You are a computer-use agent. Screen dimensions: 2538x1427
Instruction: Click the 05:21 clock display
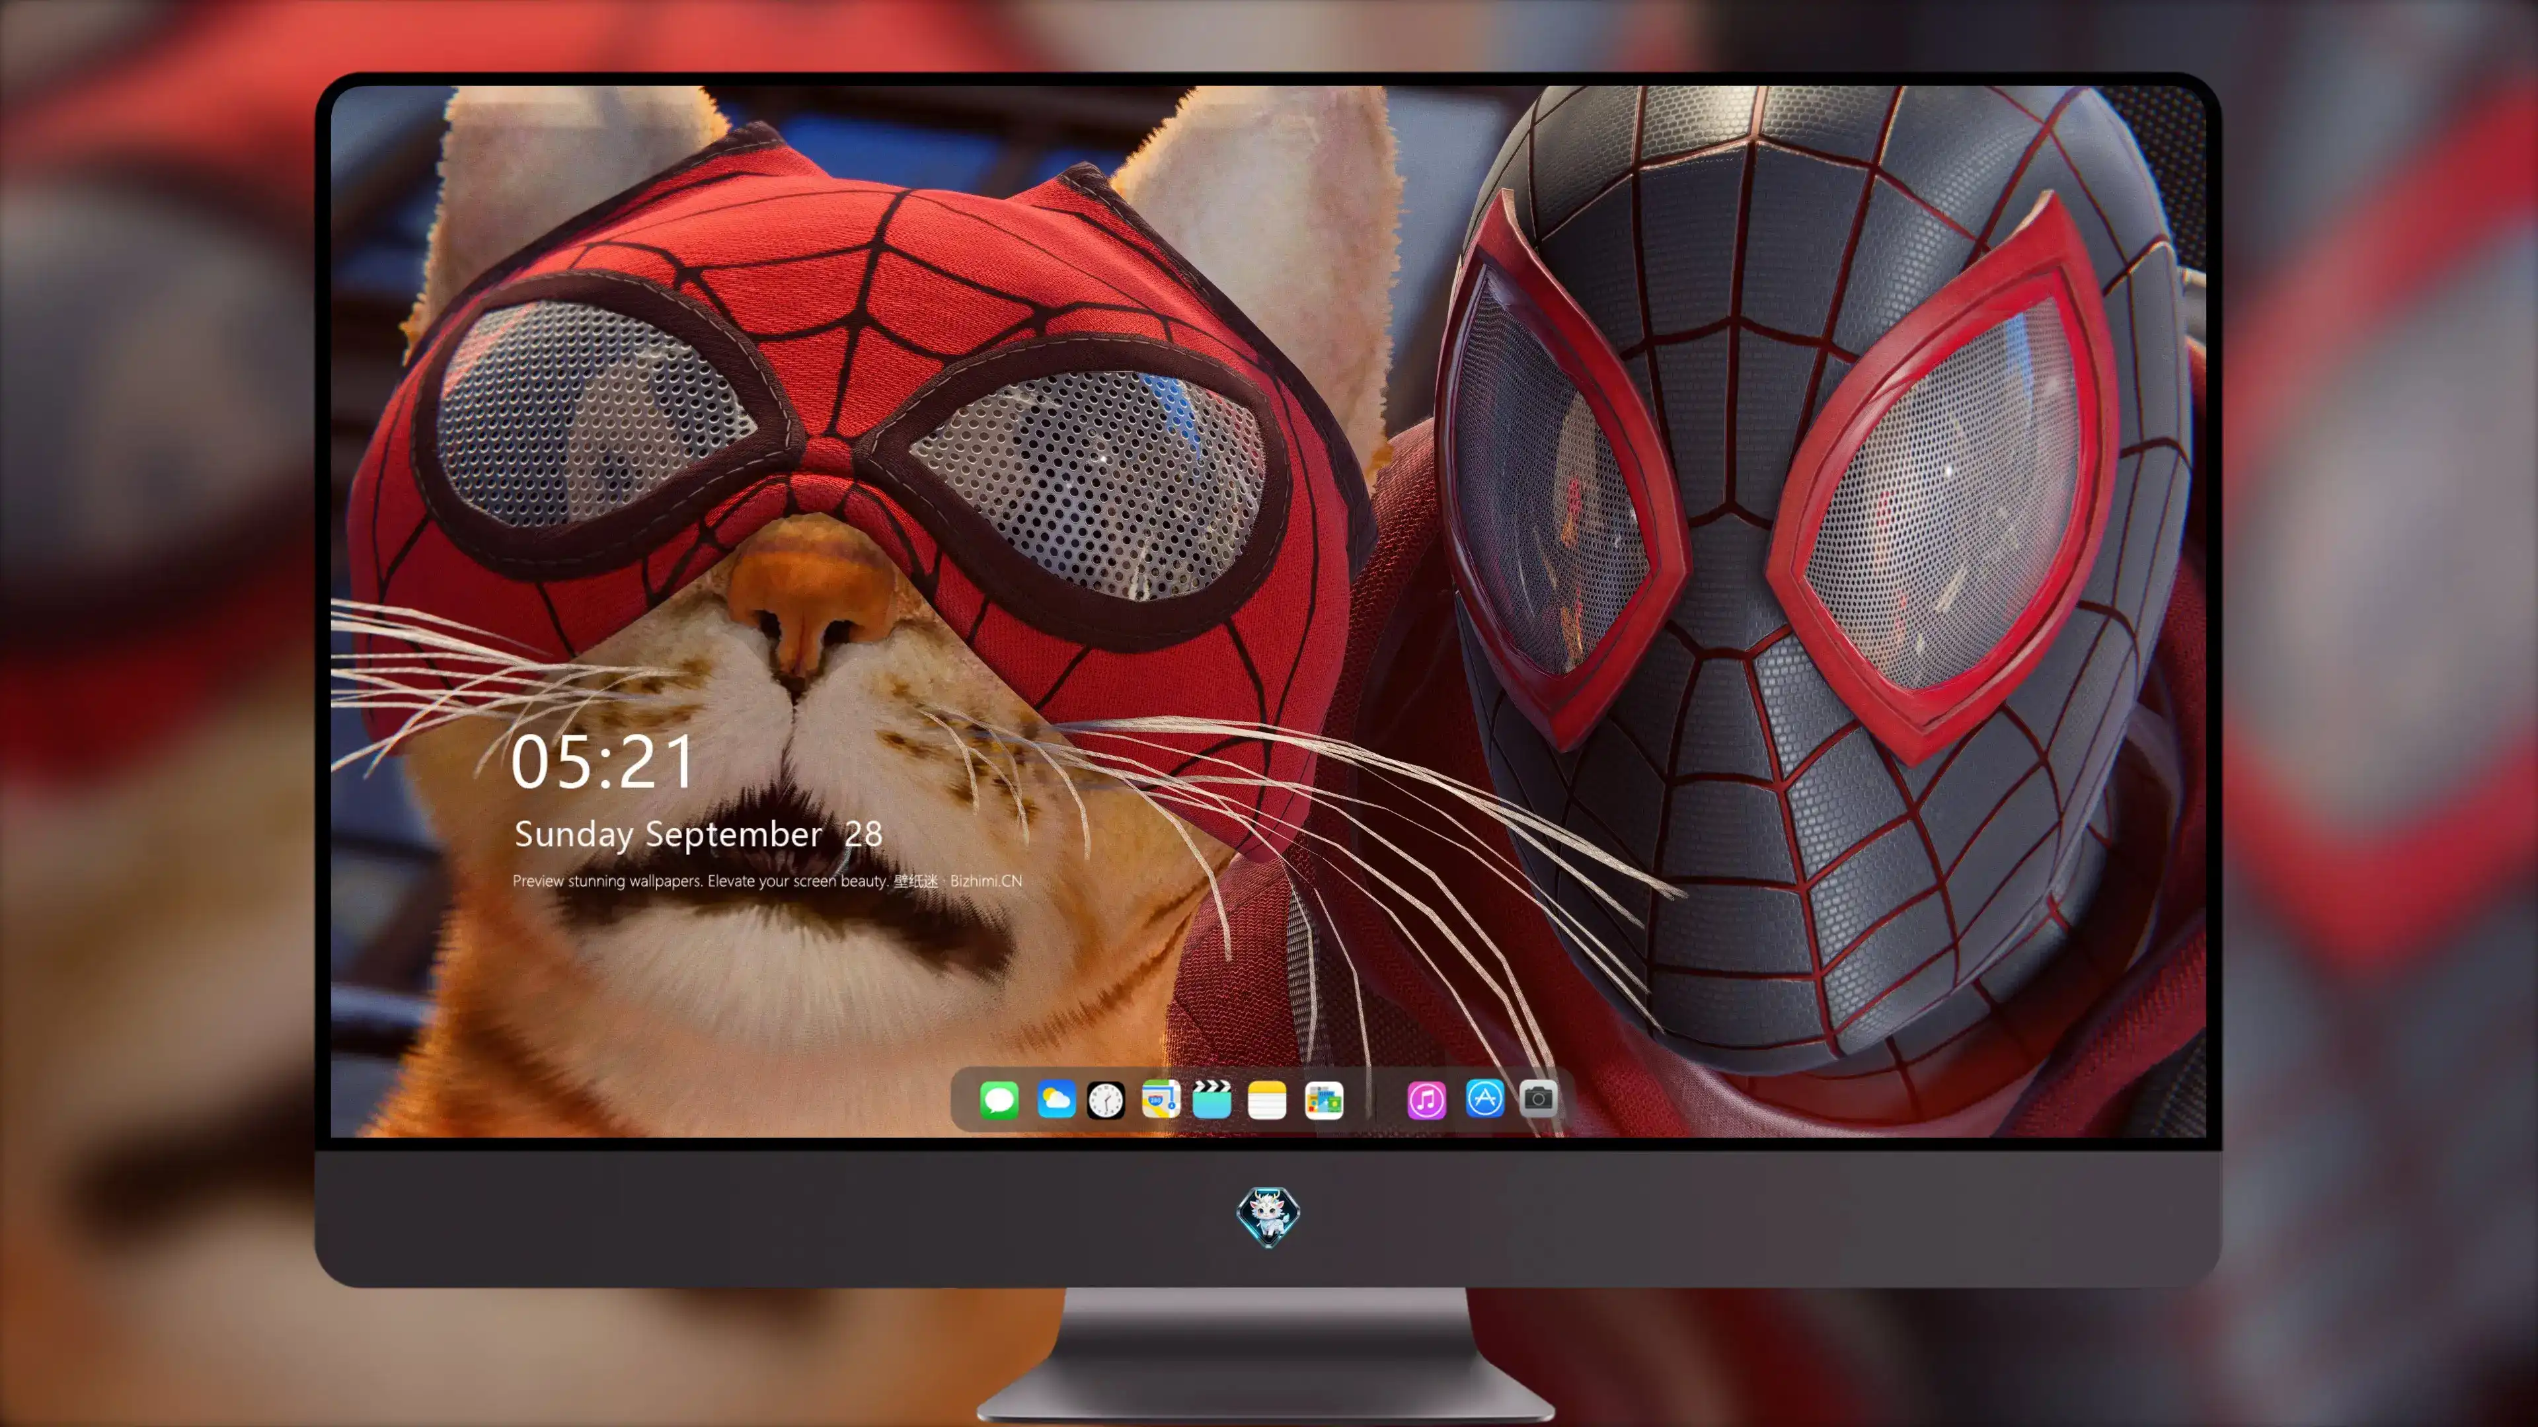point(602,762)
